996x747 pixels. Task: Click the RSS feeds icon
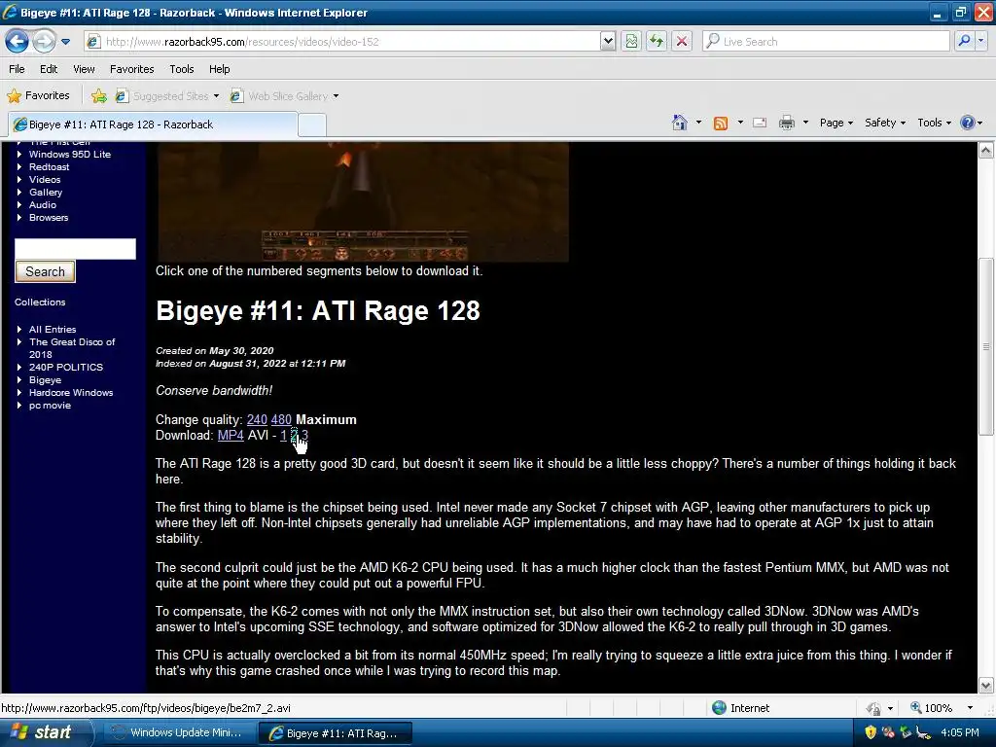click(721, 124)
